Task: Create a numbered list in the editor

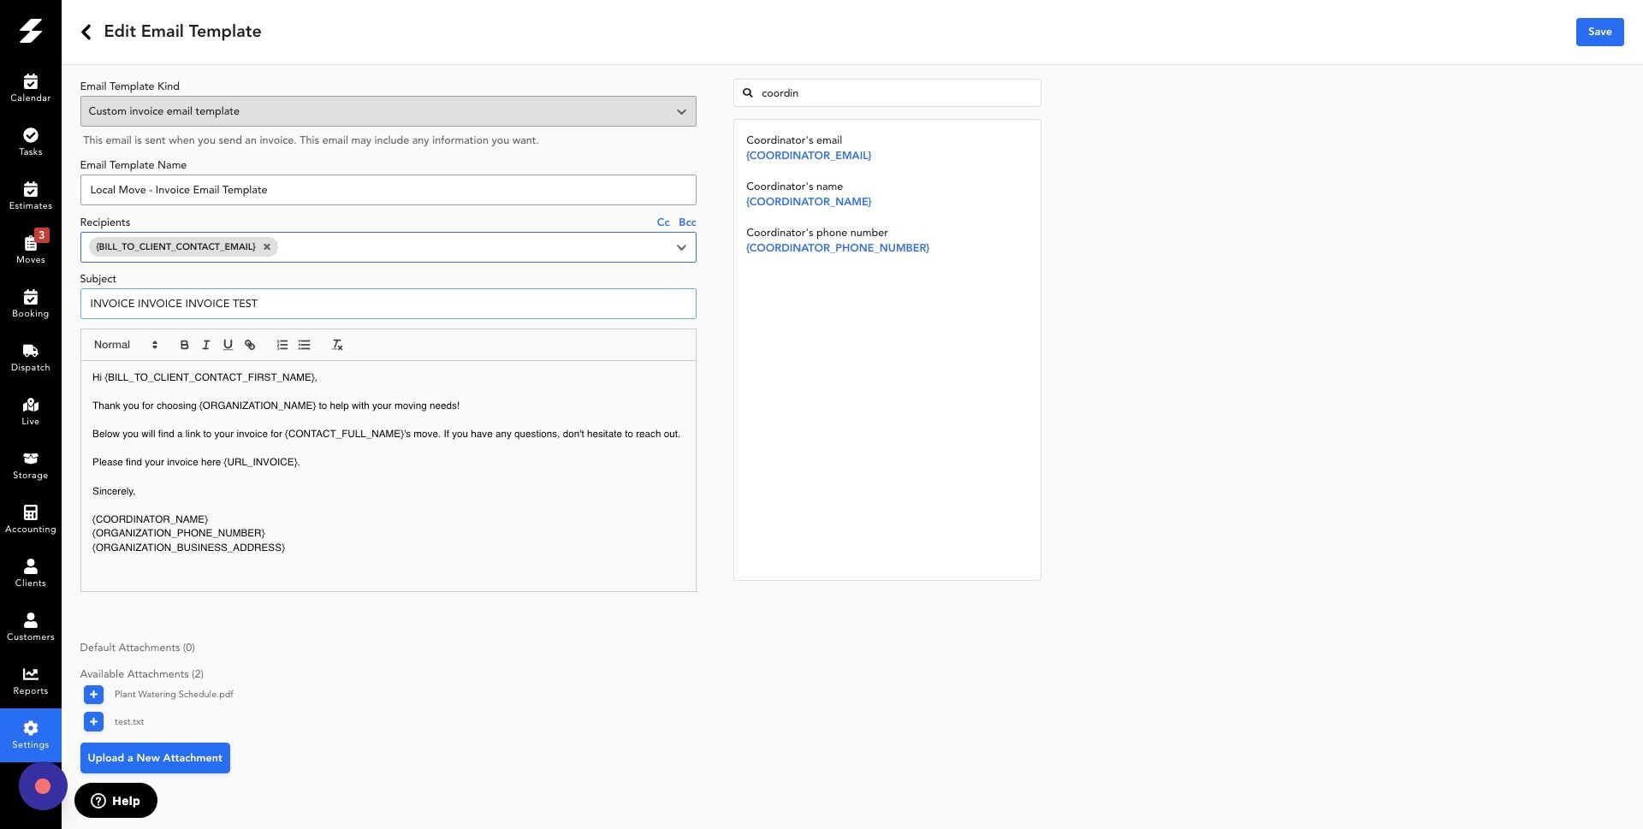Action: coord(282,345)
